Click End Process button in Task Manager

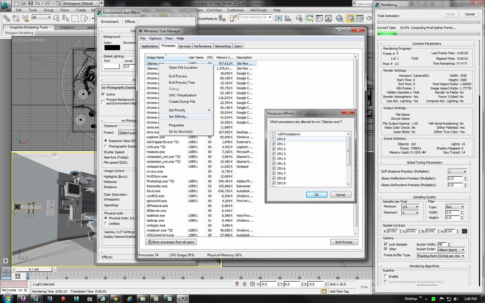(x=344, y=242)
